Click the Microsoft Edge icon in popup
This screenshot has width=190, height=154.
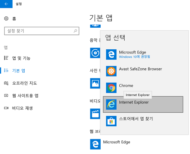point(111,55)
